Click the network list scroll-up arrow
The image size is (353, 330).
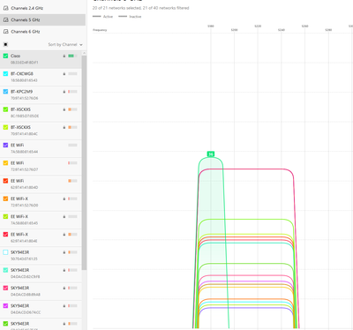(84, 53)
